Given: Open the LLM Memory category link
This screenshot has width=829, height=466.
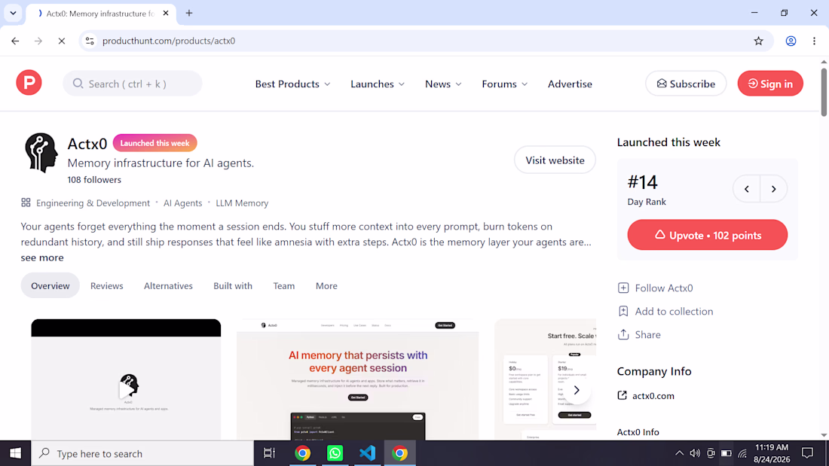Looking at the screenshot, I should pyautogui.click(x=242, y=203).
